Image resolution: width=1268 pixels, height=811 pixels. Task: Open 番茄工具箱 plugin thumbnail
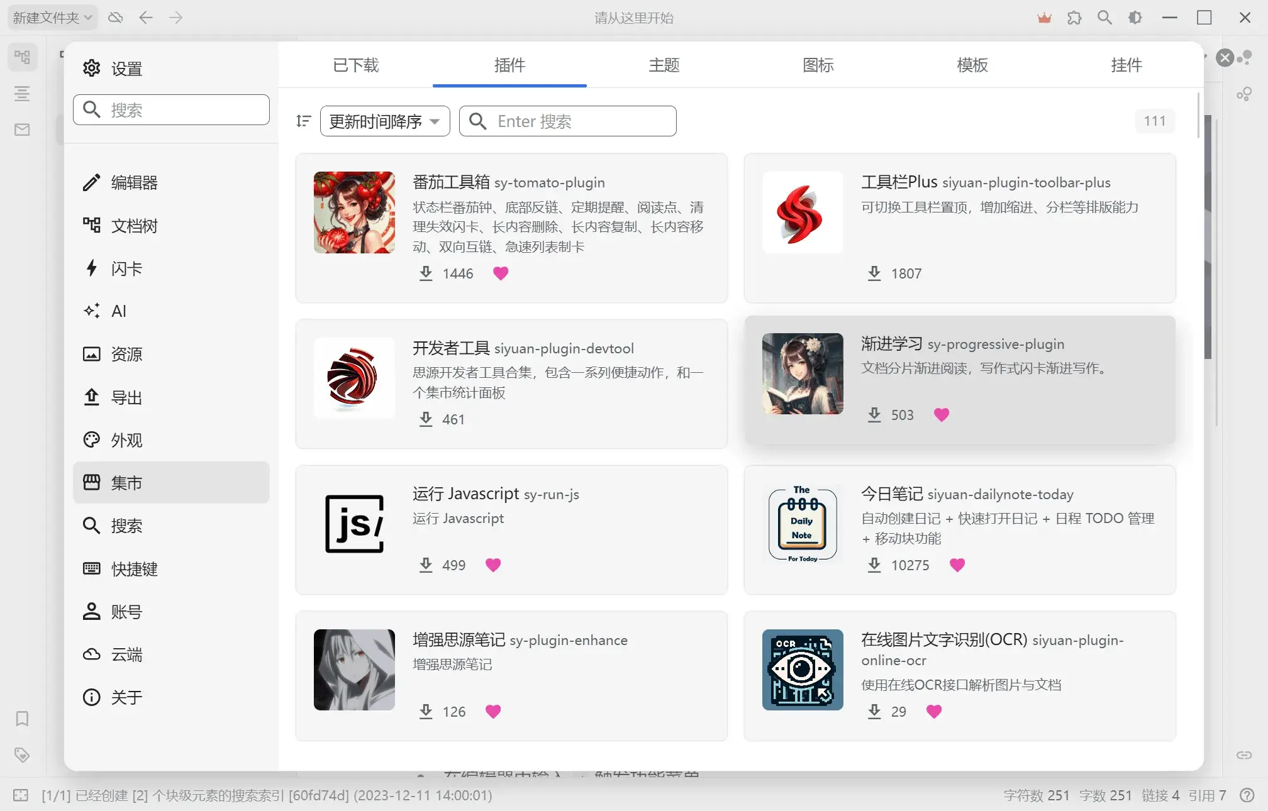click(x=354, y=212)
